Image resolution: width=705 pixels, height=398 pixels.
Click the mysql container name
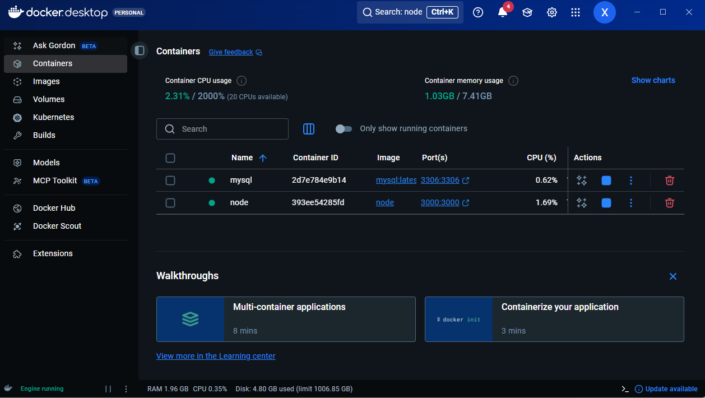[x=241, y=180]
